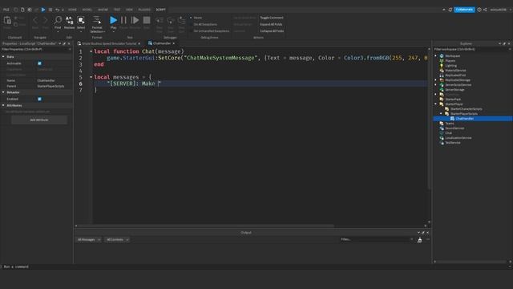Click Expand All Folds action
The image size is (513, 289).
(271, 24)
